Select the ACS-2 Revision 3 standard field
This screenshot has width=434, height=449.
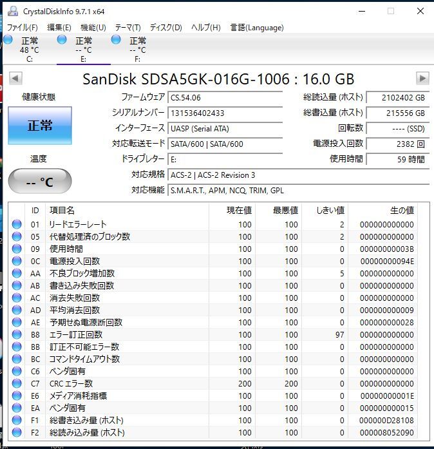(299, 175)
